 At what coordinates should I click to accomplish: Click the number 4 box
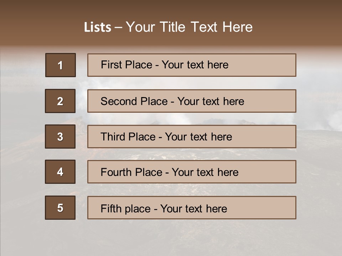click(x=60, y=172)
